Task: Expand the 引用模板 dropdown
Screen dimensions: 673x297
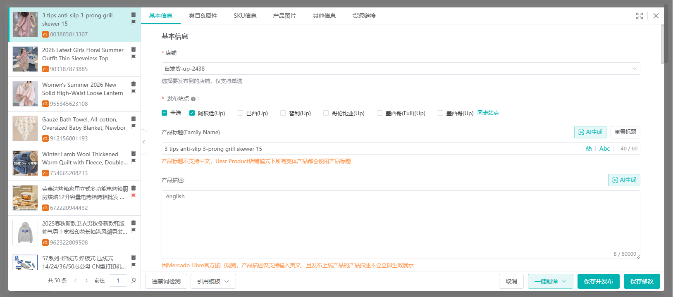Action: [x=213, y=281]
